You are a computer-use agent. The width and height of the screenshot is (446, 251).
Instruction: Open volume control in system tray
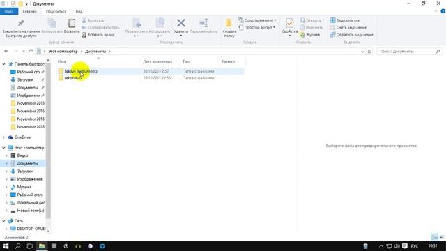click(397, 246)
